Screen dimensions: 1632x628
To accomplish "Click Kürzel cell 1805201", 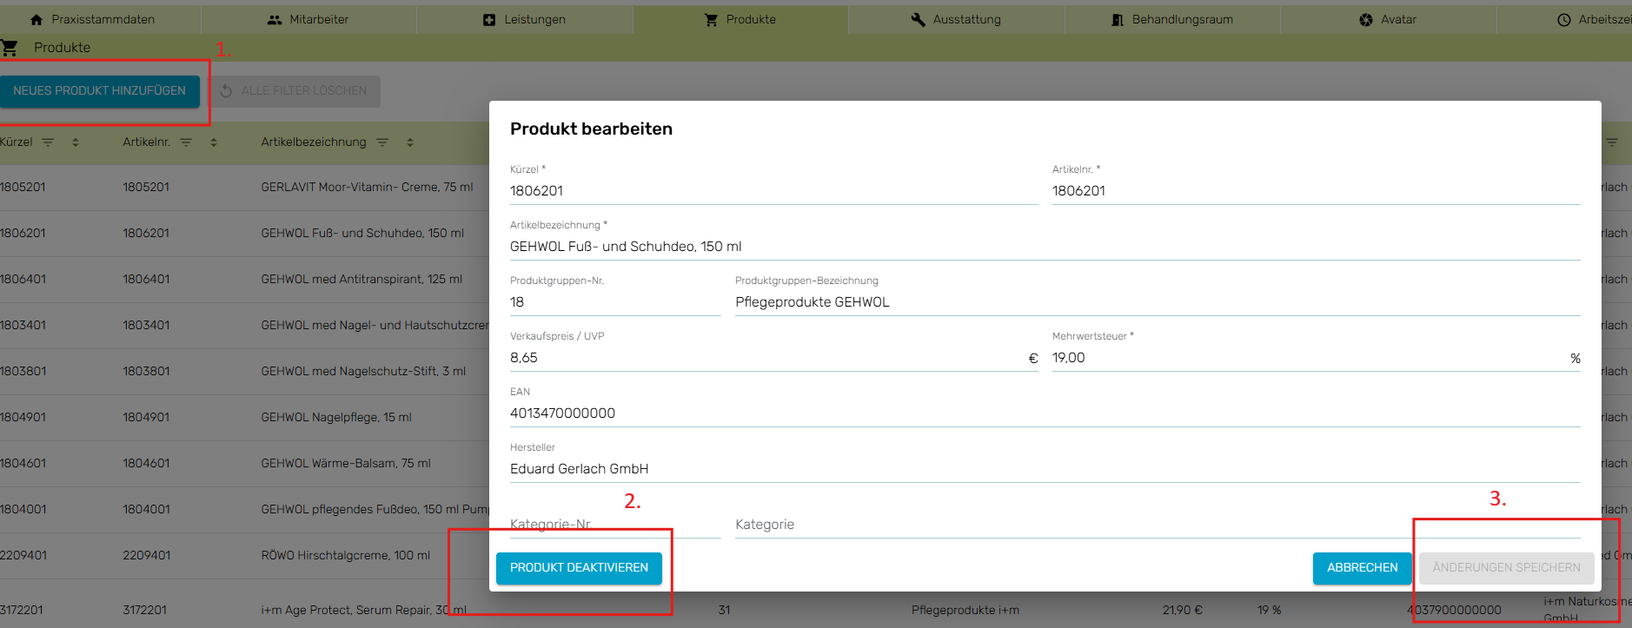I will pyautogui.click(x=23, y=187).
